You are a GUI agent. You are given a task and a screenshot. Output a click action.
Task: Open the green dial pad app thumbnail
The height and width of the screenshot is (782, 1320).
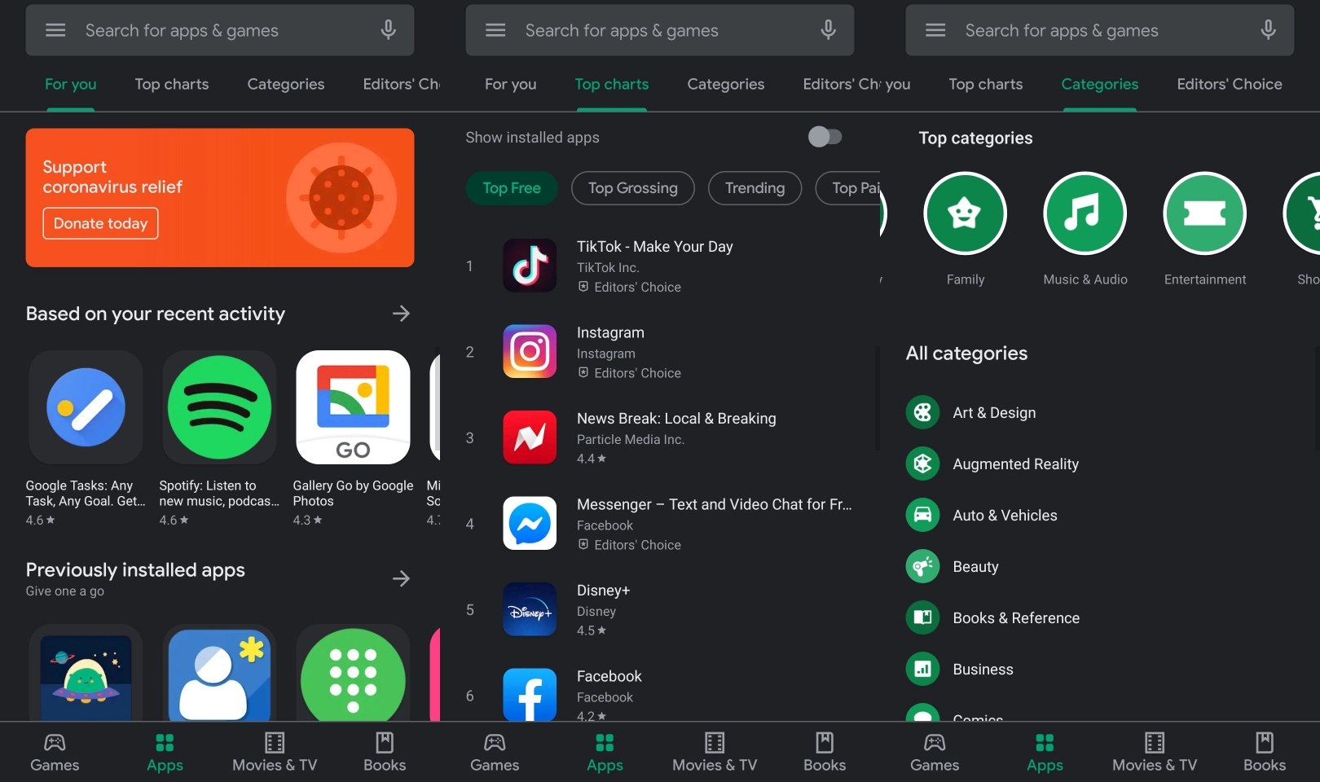point(353,673)
